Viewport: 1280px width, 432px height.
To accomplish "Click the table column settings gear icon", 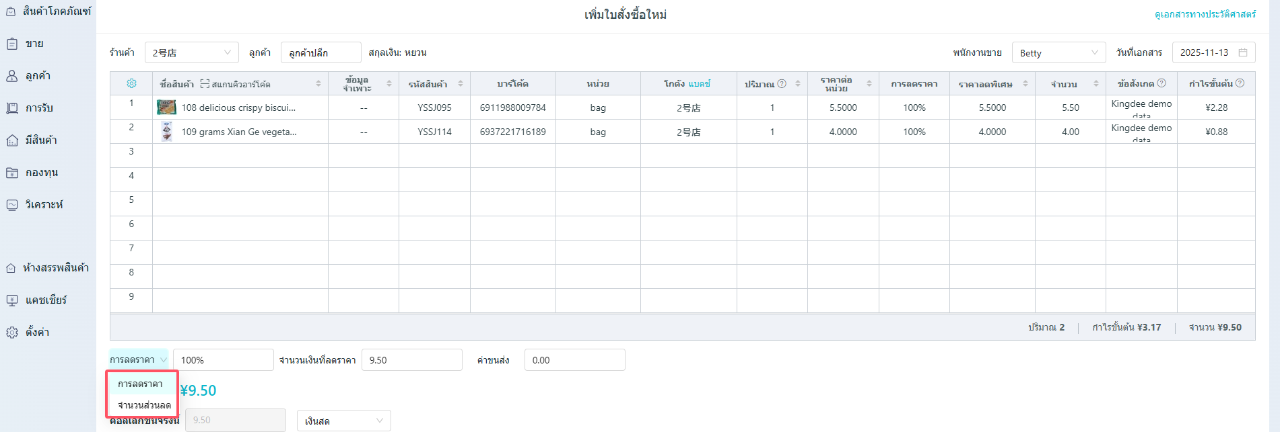I will (x=131, y=83).
